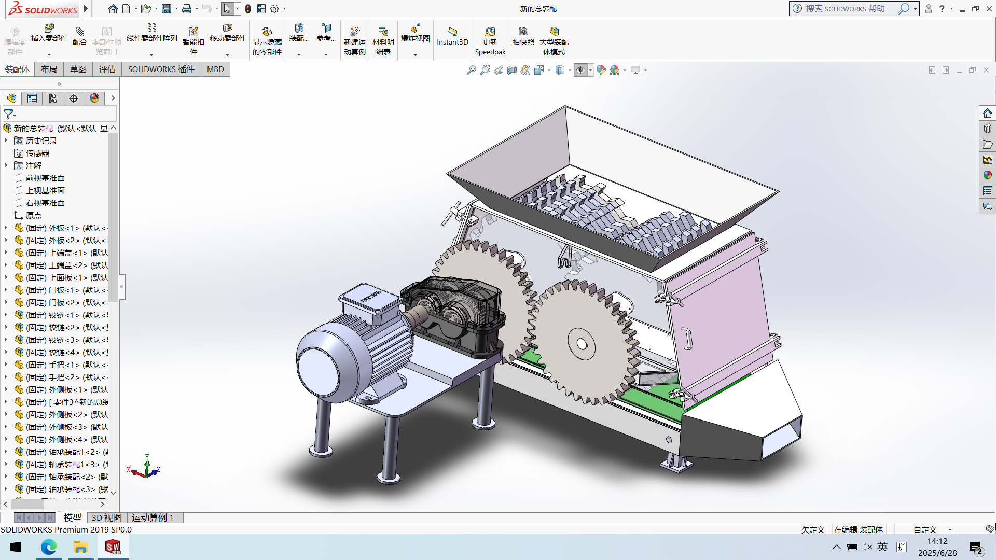Select 传感器 in the design tree
This screenshot has height=560, width=996.
(37, 153)
